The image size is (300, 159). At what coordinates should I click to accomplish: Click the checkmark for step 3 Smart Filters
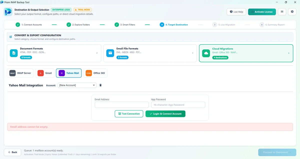click(x=117, y=25)
